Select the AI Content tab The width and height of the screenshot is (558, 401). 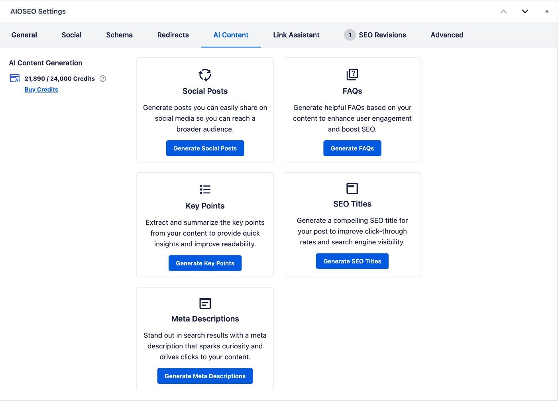click(x=231, y=35)
